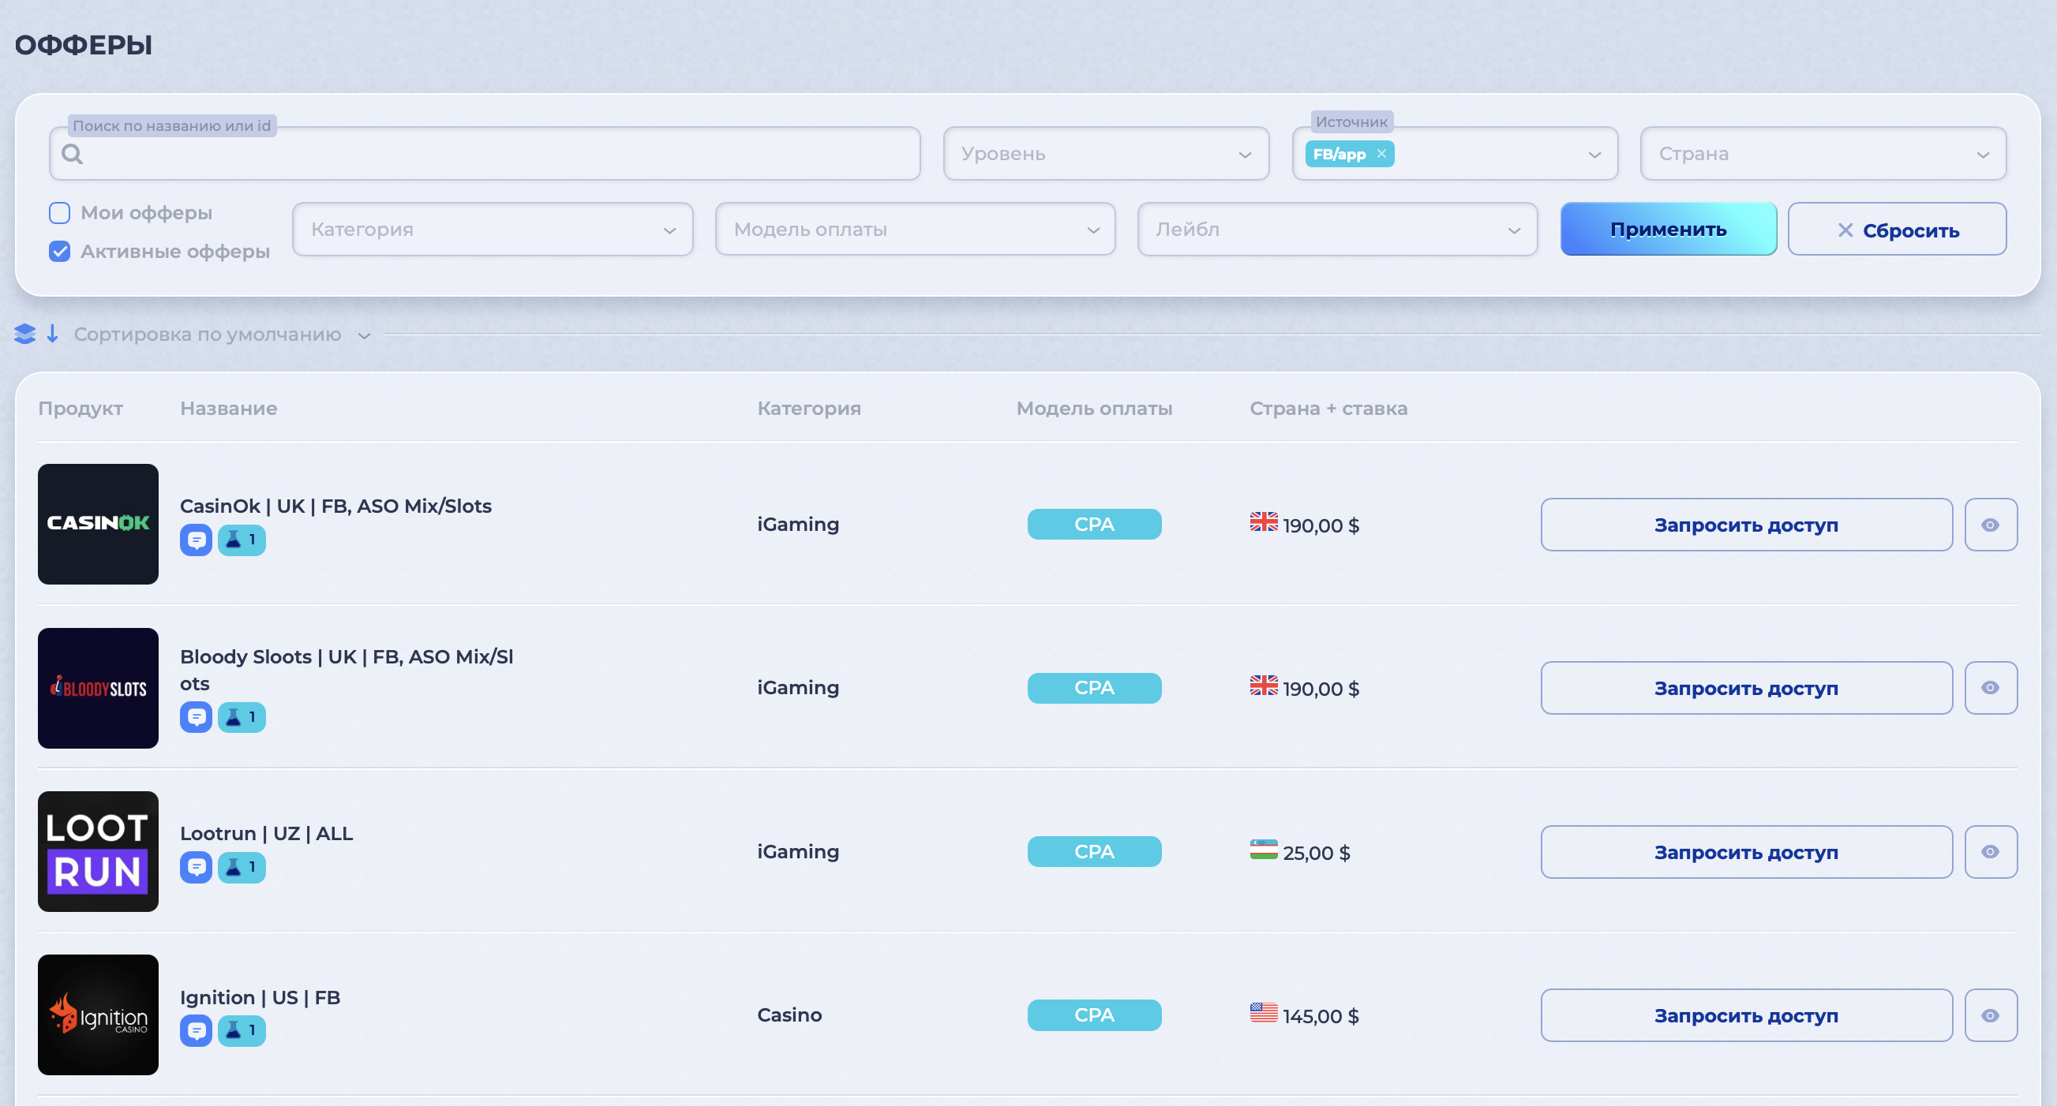Remove FB/app source filter tag

point(1381,154)
